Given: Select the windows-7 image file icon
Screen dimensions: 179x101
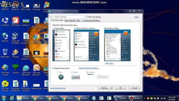Looking at the screenshot, I should 26,22.
